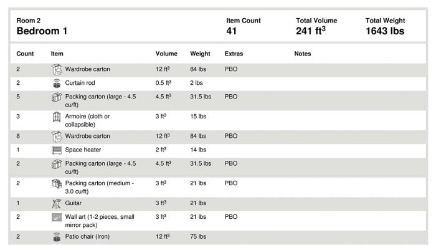
Task: Click the Count column header
Action: click(25, 54)
